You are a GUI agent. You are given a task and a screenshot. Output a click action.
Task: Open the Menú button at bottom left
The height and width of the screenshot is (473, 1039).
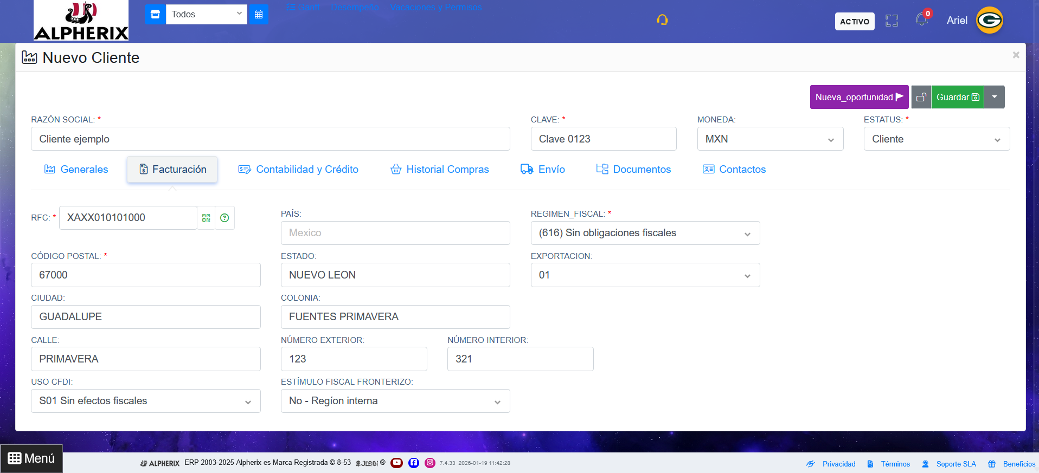coord(31,458)
